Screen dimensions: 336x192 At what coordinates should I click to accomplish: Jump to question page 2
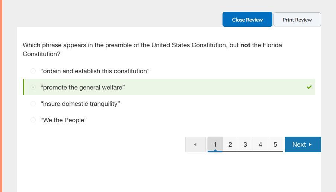[x=230, y=144]
